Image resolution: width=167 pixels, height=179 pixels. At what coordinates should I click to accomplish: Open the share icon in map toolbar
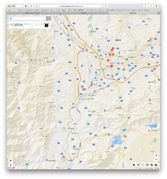click(138, 165)
